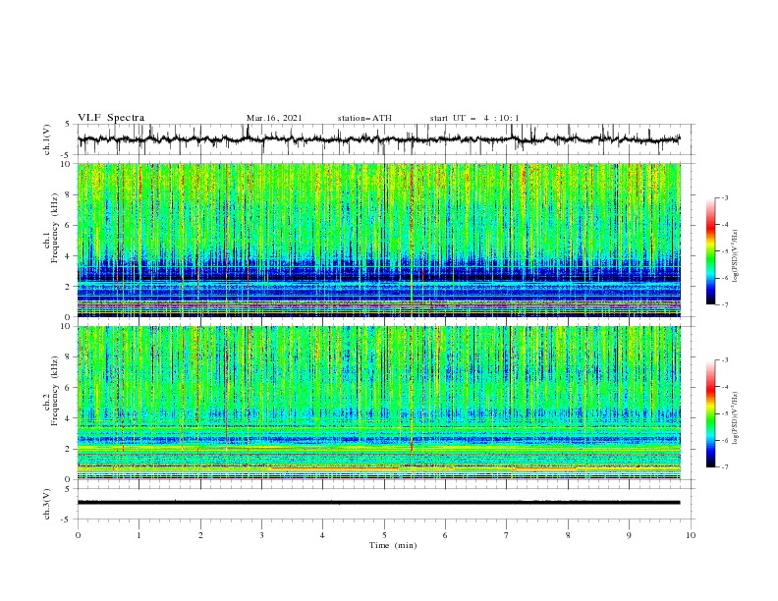
Task: Click the ch.2 spectrogram panel
Action: tap(379, 403)
